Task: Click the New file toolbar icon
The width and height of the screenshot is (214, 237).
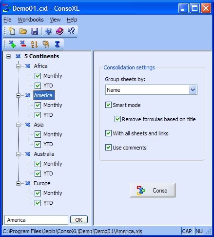Action: click(x=12, y=31)
